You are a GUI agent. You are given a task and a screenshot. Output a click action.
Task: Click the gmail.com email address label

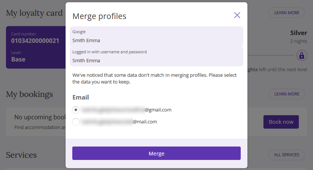(126, 110)
